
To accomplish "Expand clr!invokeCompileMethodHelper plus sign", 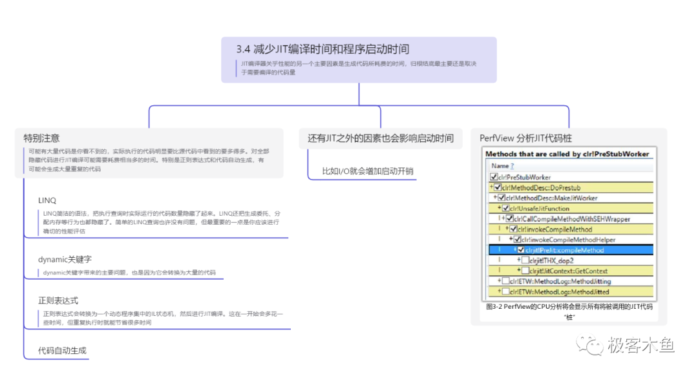I will pos(511,239).
